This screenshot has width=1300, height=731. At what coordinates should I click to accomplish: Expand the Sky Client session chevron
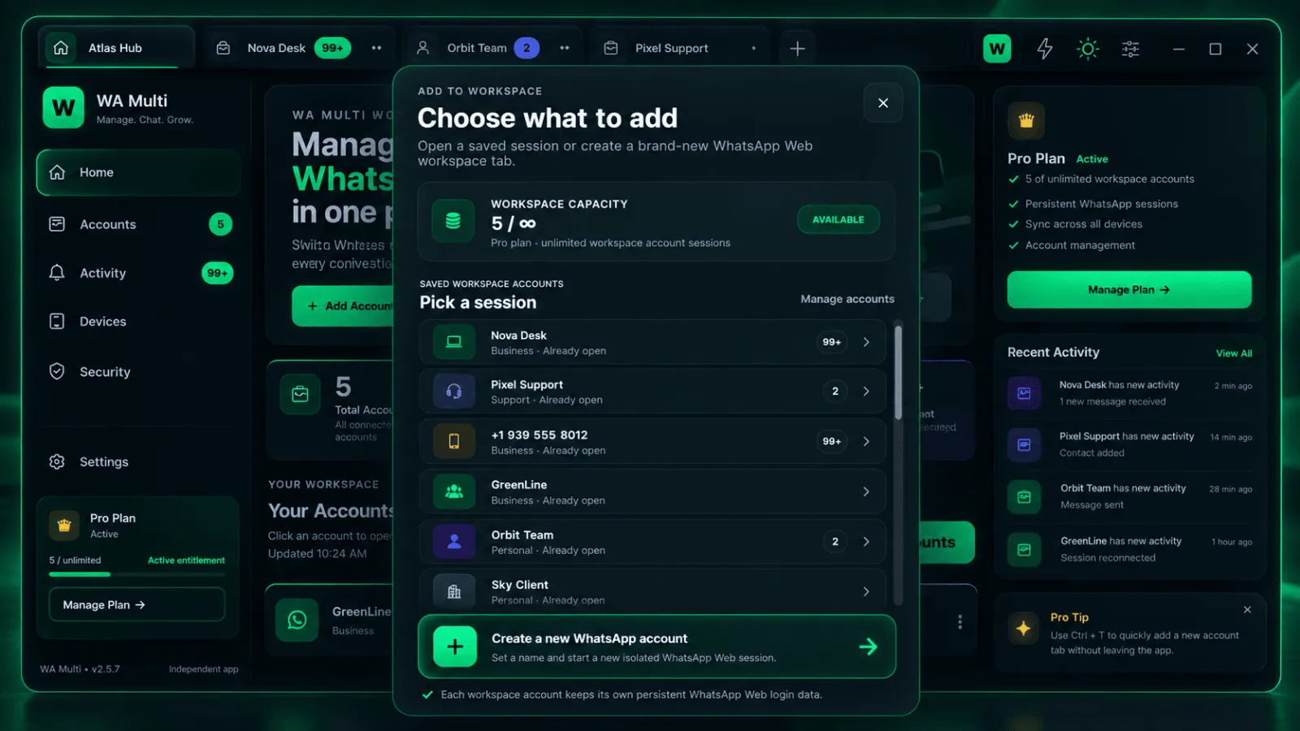pyautogui.click(x=866, y=591)
